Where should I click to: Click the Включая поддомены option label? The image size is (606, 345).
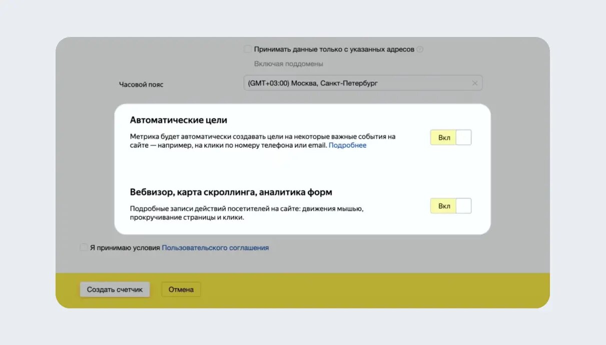click(289, 64)
